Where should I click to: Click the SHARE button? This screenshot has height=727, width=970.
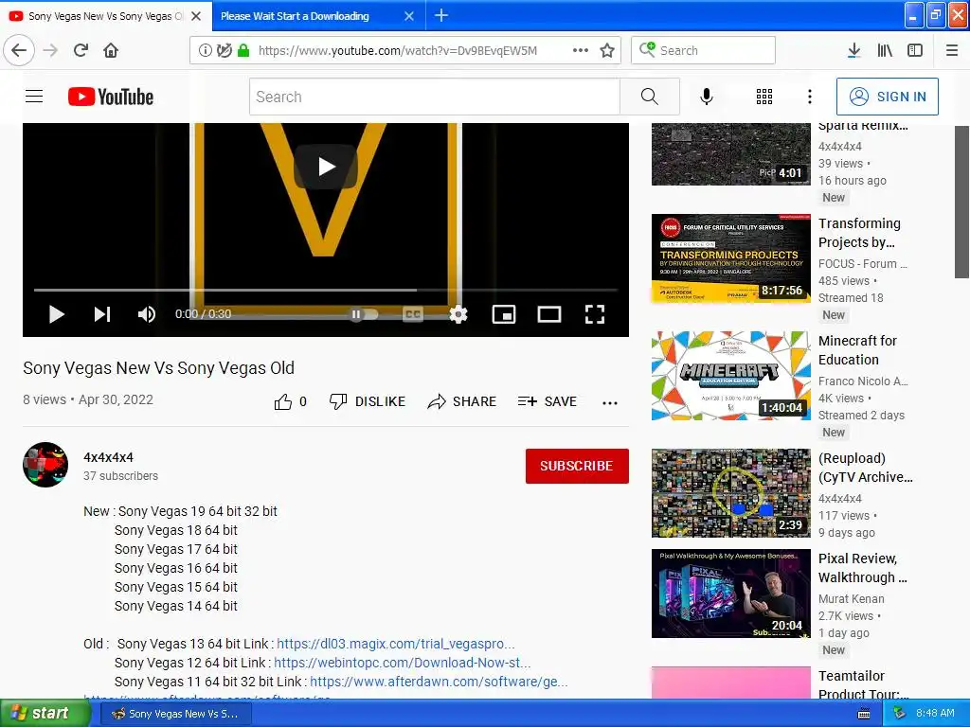tap(462, 401)
